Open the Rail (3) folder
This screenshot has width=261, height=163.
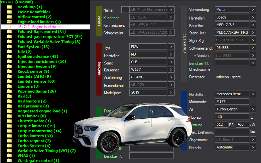tap(24, 96)
